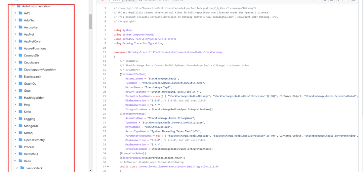The height and width of the screenshot is (172, 363).
Task: Click line number 11 in the code
Action: point(105,52)
